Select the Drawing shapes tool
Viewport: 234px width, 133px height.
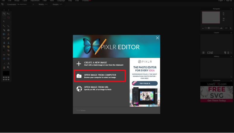(8, 38)
